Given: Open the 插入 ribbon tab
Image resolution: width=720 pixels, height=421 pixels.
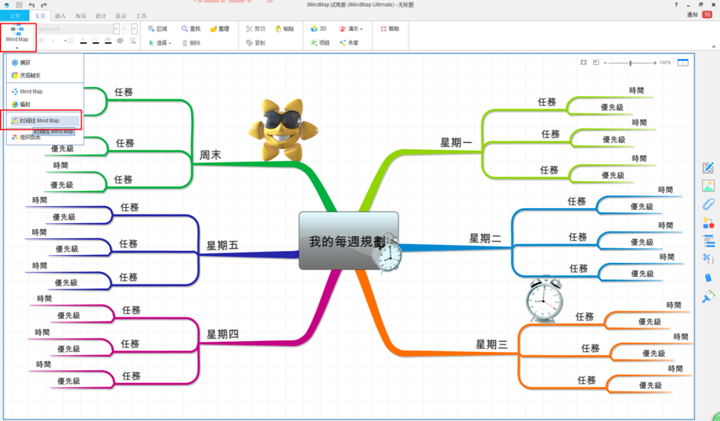Looking at the screenshot, I should [x=60, y=16].
